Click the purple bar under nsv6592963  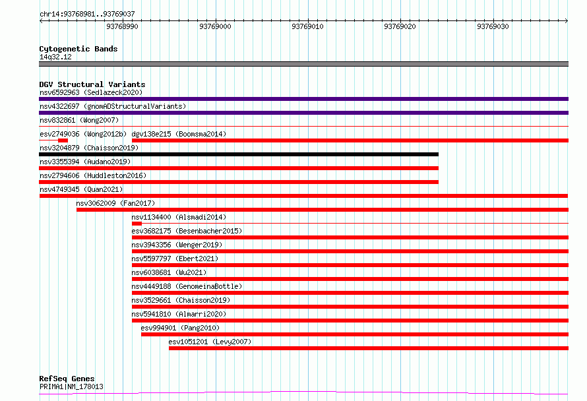[303, 99]
